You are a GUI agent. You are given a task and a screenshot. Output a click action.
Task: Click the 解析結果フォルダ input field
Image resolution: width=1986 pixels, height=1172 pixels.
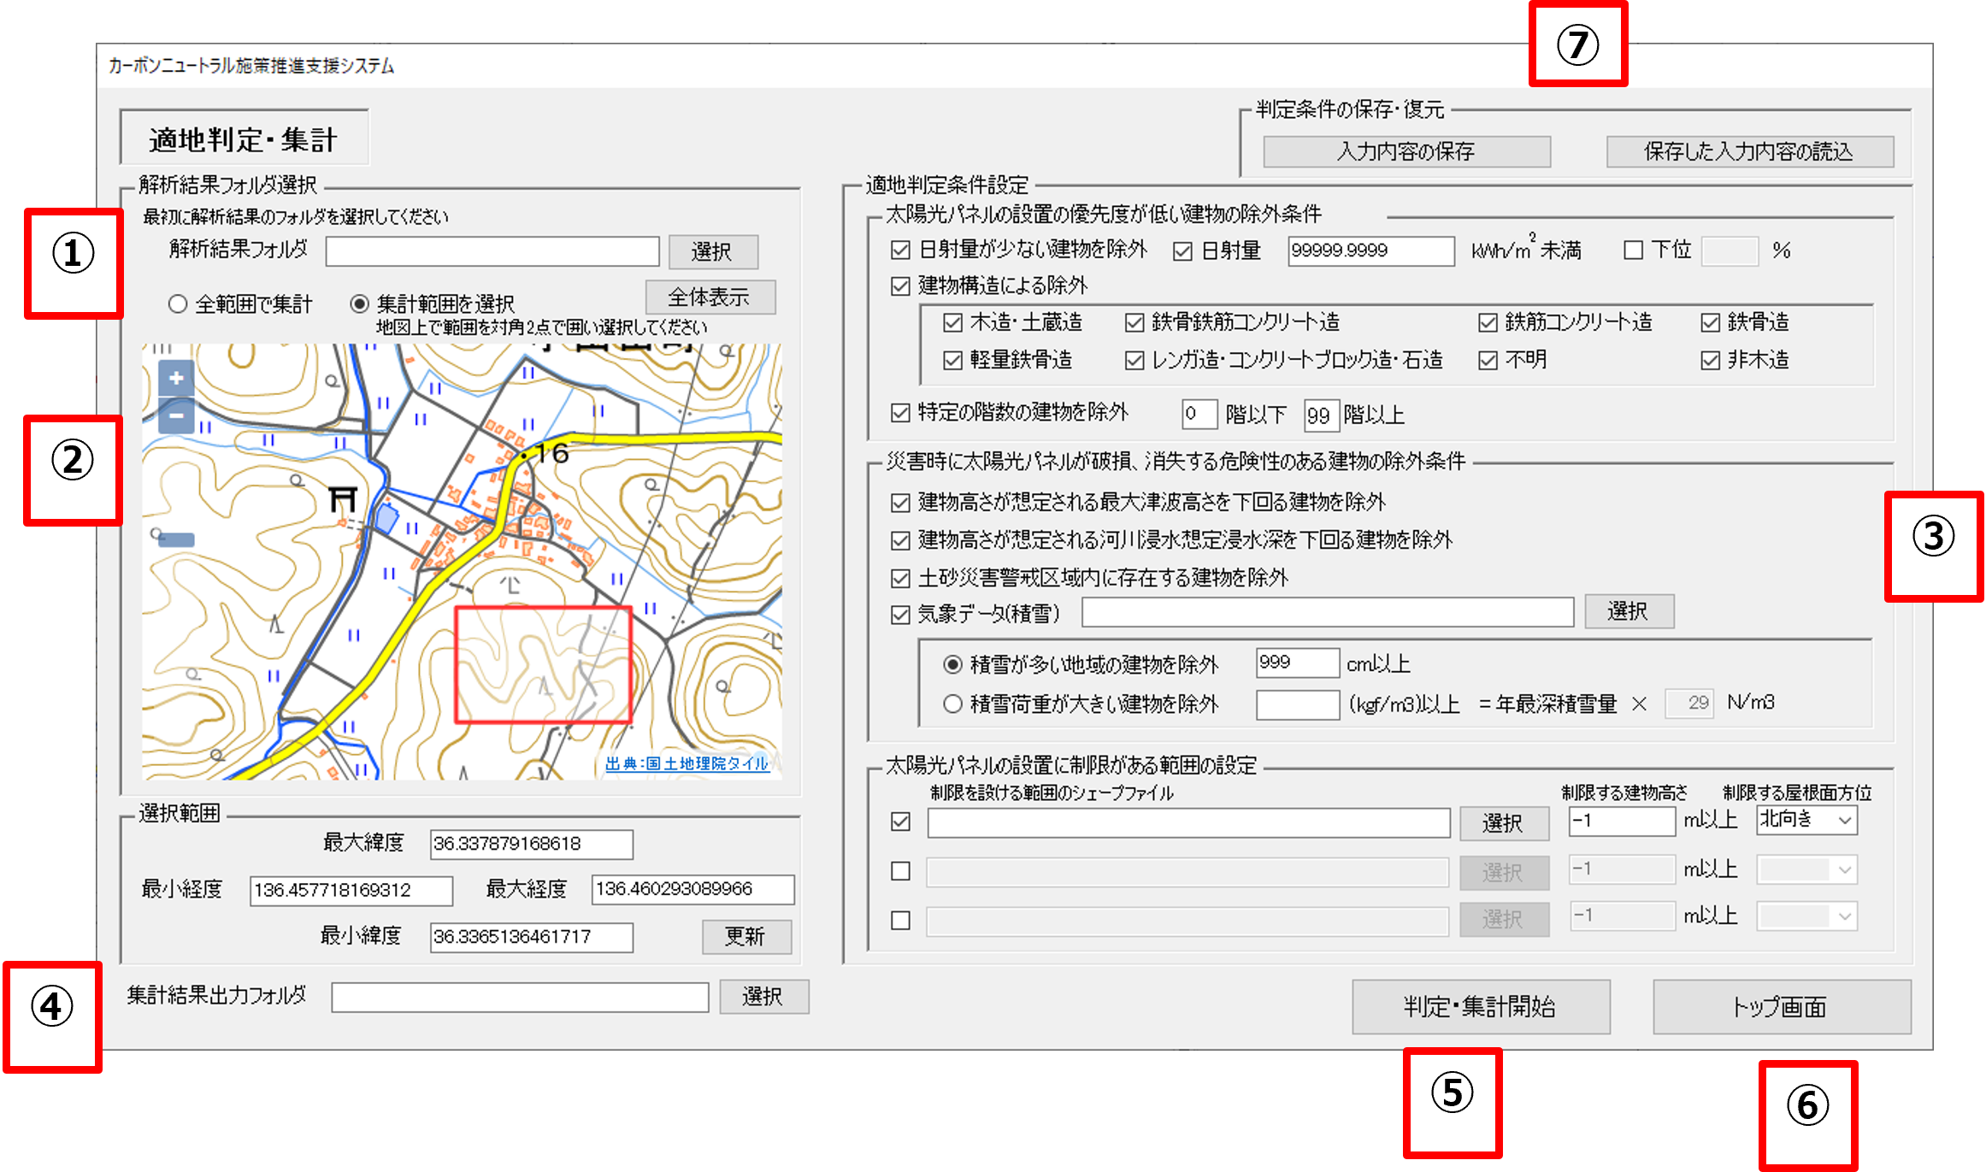pos(492,251)
